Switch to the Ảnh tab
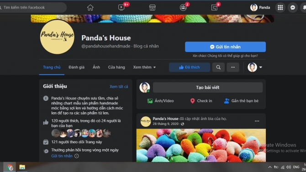This screenshot has width=306, height=172. [x=96, y=67]
